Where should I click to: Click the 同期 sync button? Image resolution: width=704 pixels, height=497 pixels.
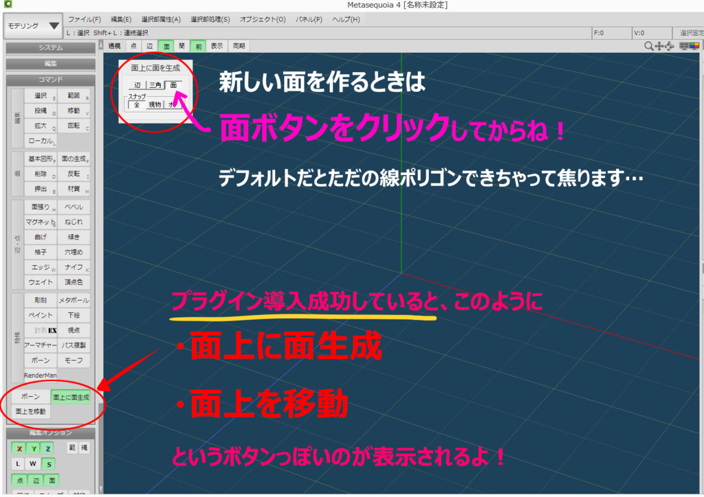(239, 46)
